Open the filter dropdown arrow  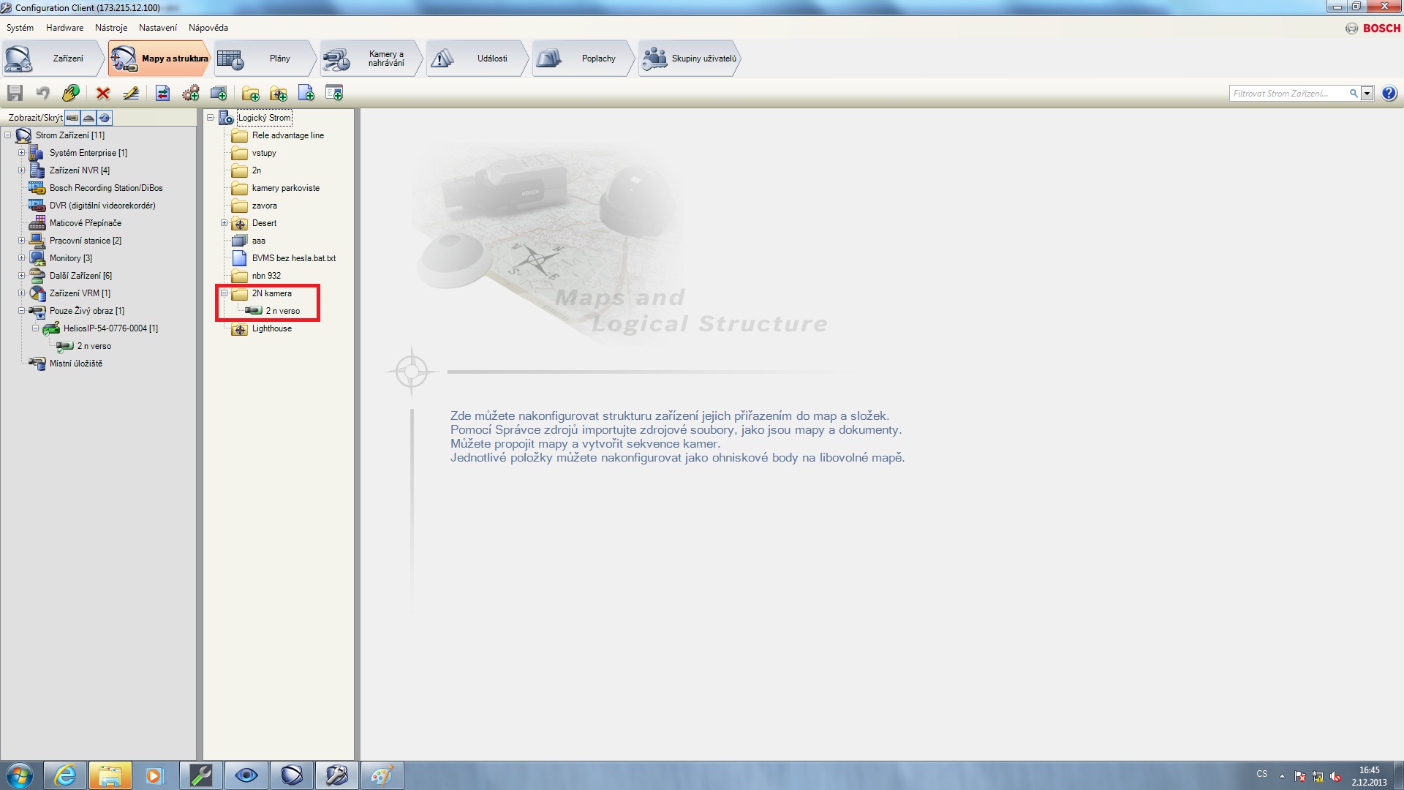1367,93
